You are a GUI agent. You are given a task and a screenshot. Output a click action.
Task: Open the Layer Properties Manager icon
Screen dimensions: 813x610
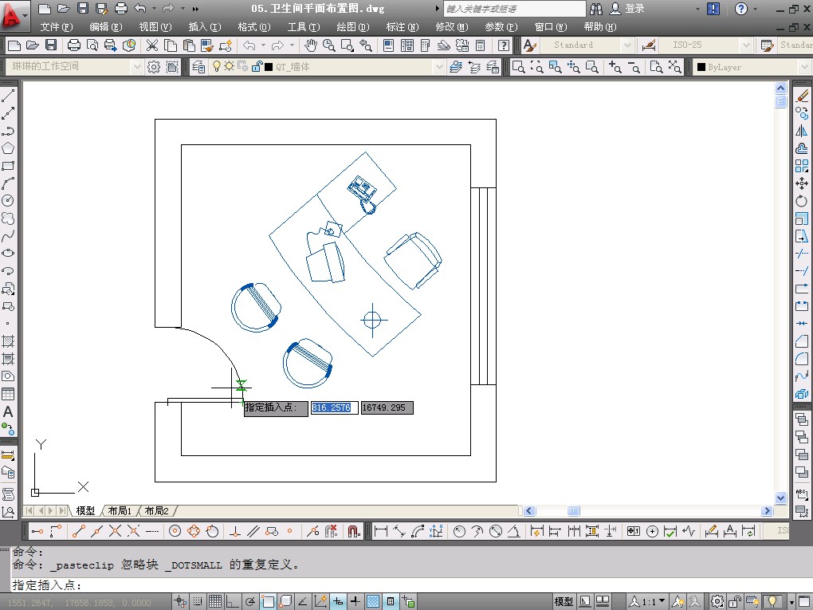coord(198,67)
